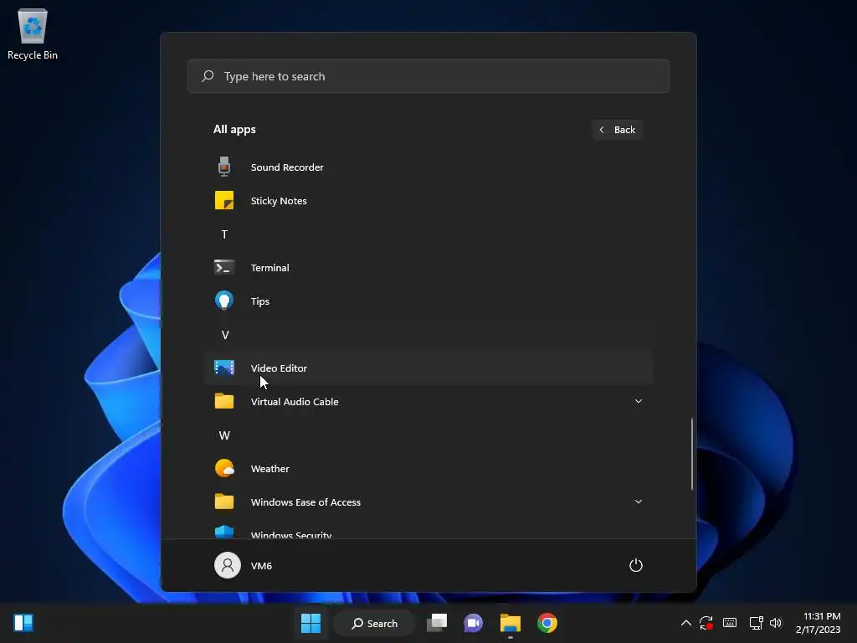Click the VM6 user name
The width and height of the screenshot is (857, 643).
point(261,566)
